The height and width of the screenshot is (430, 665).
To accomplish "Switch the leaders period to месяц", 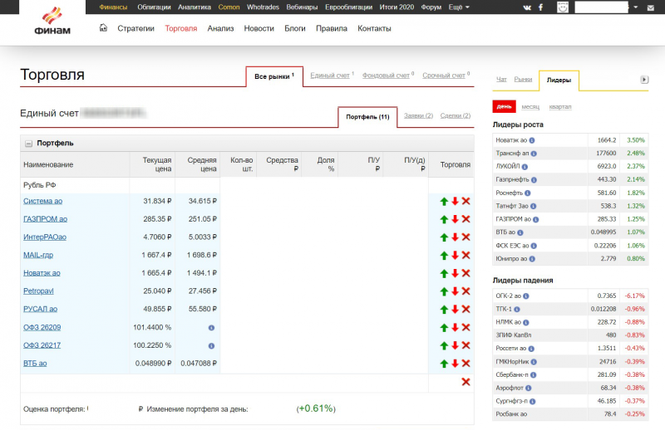I will click(530, 107).
